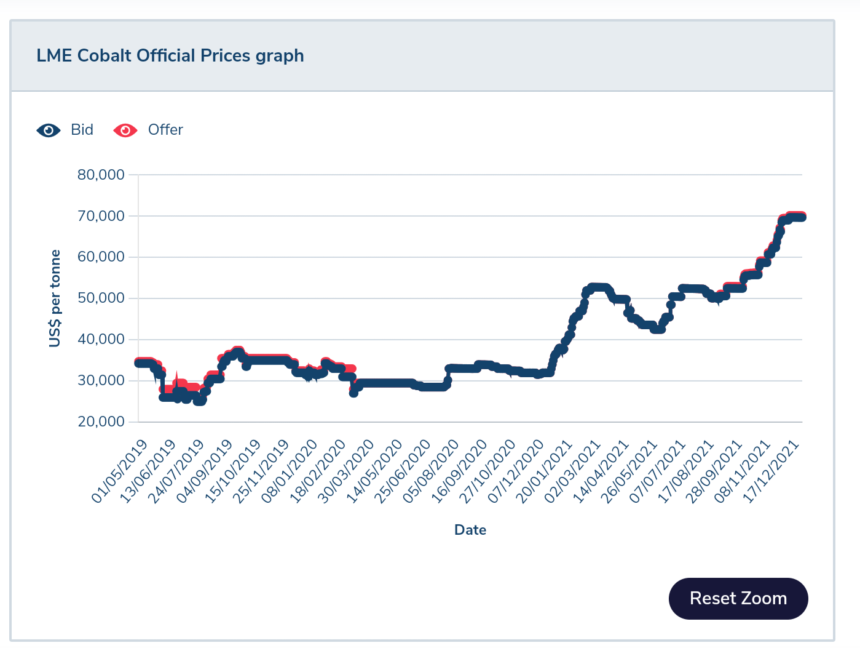This screenshot has height=648, width=860.
Task: Click the 'Date' x-axis title
Action: (470, 530)
